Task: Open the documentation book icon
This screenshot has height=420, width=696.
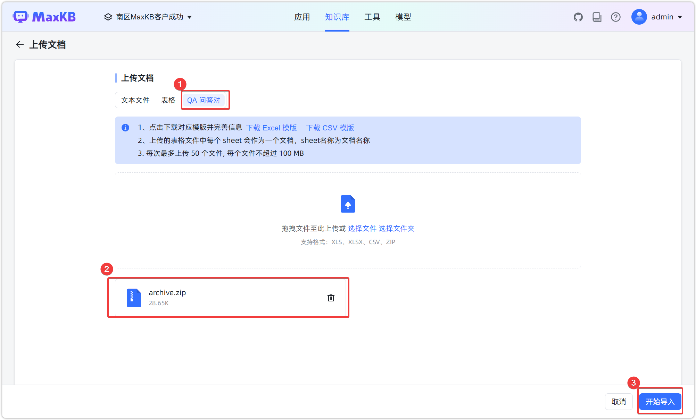Action: click(597, 17)
